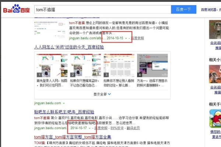
Task: Open the thumbnail beside first tom不追猫 result
Action: 50,29
